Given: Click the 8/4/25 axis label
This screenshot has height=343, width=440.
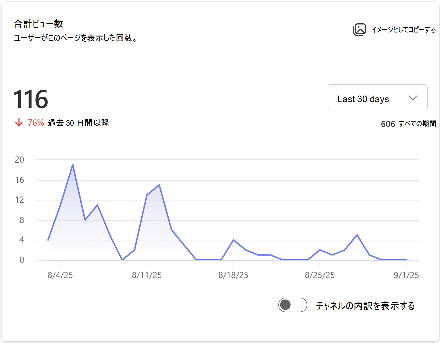Looking at the screenshot, I should (60, 275).
